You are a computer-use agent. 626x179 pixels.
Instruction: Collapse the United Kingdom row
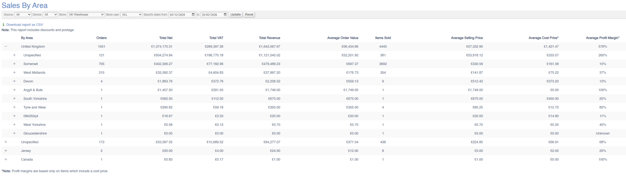point(6,46)
